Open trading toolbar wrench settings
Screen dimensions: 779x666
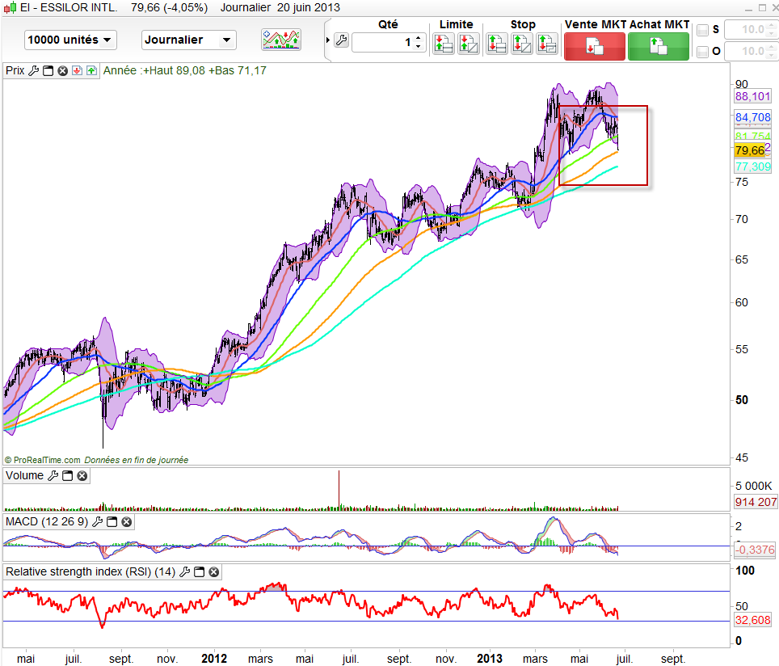pyautogui.click(x=341, y=40)
